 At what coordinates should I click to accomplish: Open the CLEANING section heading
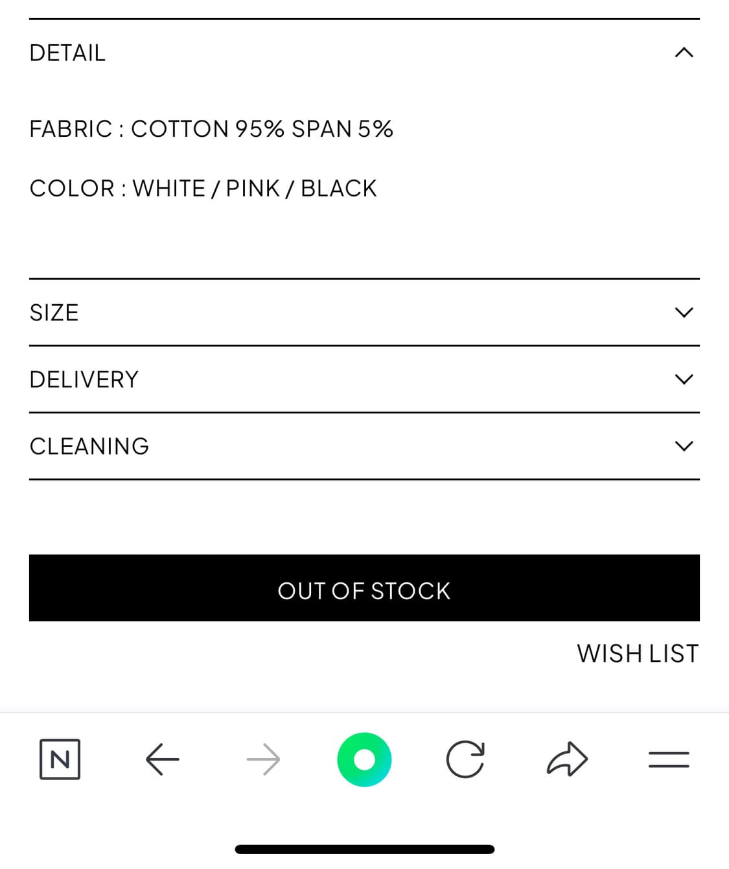89,446
